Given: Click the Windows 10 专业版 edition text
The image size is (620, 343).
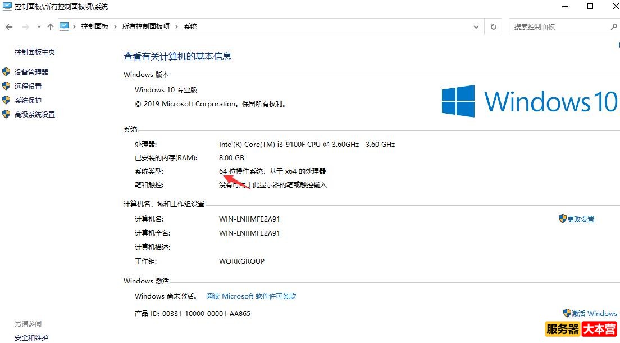Looking at the screenshot, I should [166, 90].
